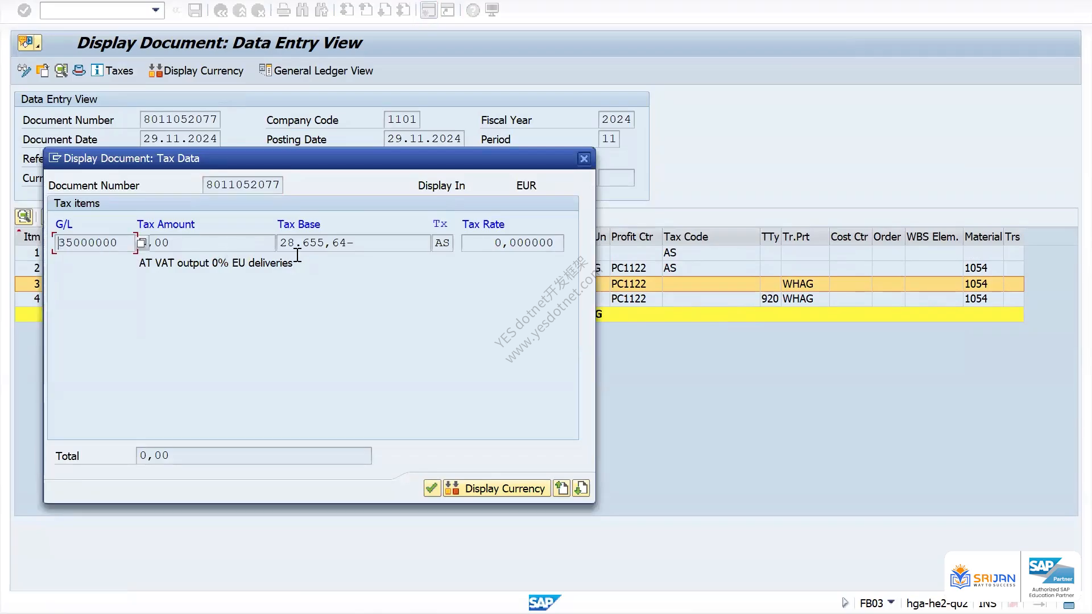Expand the FB03 status bar dropdown
Screen dimensions: 1092x614
pos(891,602)
